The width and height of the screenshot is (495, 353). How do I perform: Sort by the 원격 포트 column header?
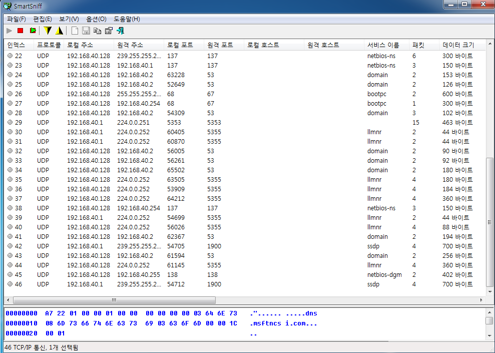pyautogui.click(x=224, y=45)
